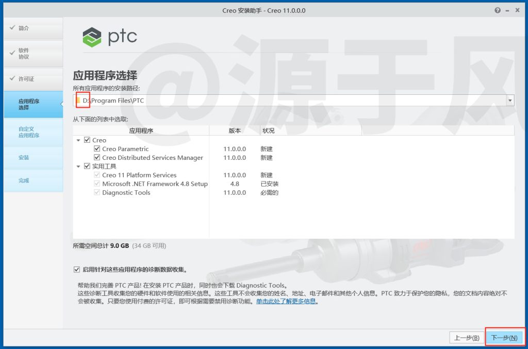Toggle the 实用工具 group checkbox
The width and height of the screenshot is (528, 349).
coord(87,166)
